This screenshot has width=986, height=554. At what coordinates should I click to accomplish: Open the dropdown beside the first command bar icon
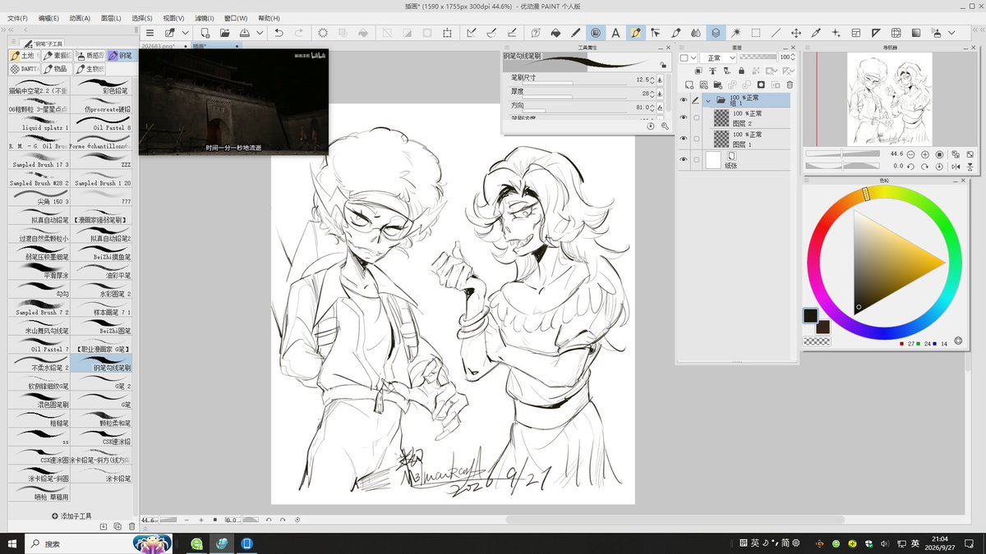tap(186, 33)
